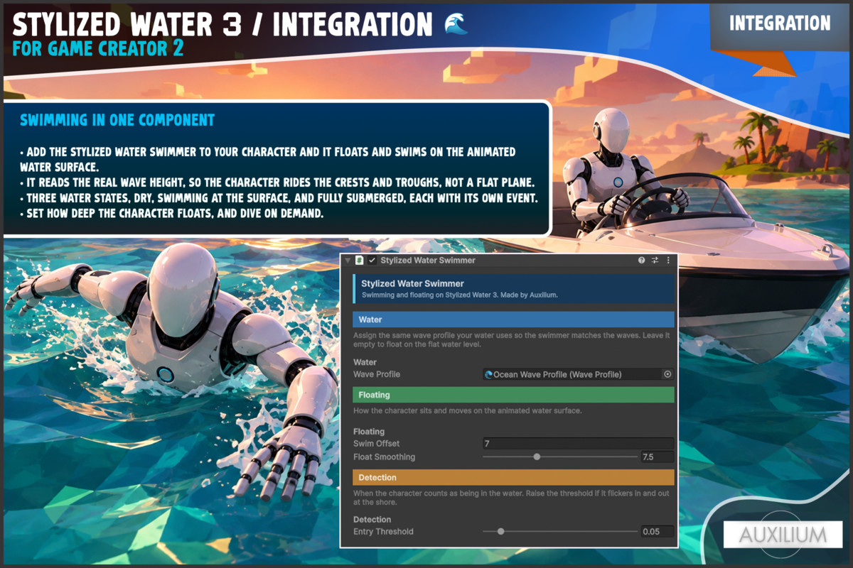Image resolution: width=853 pixels, height=568 pixels.
Task: Click the orange Detection section header
Action: (513, 477)
